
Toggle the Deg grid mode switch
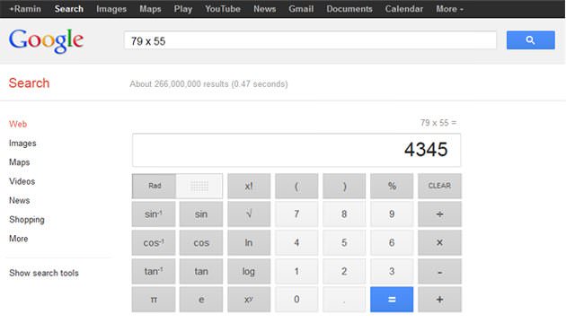(x=199, y=186)
